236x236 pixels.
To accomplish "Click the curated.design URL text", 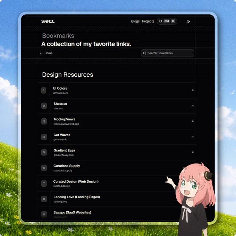I will 61,186.
